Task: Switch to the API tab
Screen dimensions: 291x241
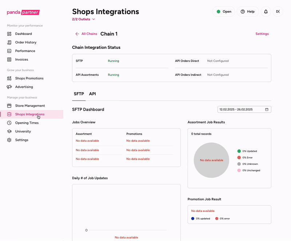Action: (92, 94)
